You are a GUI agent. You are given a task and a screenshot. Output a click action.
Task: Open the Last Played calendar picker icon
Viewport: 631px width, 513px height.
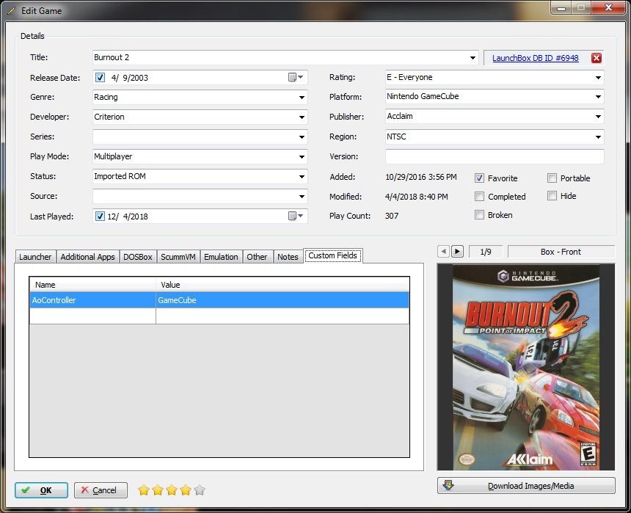(296, 217)
